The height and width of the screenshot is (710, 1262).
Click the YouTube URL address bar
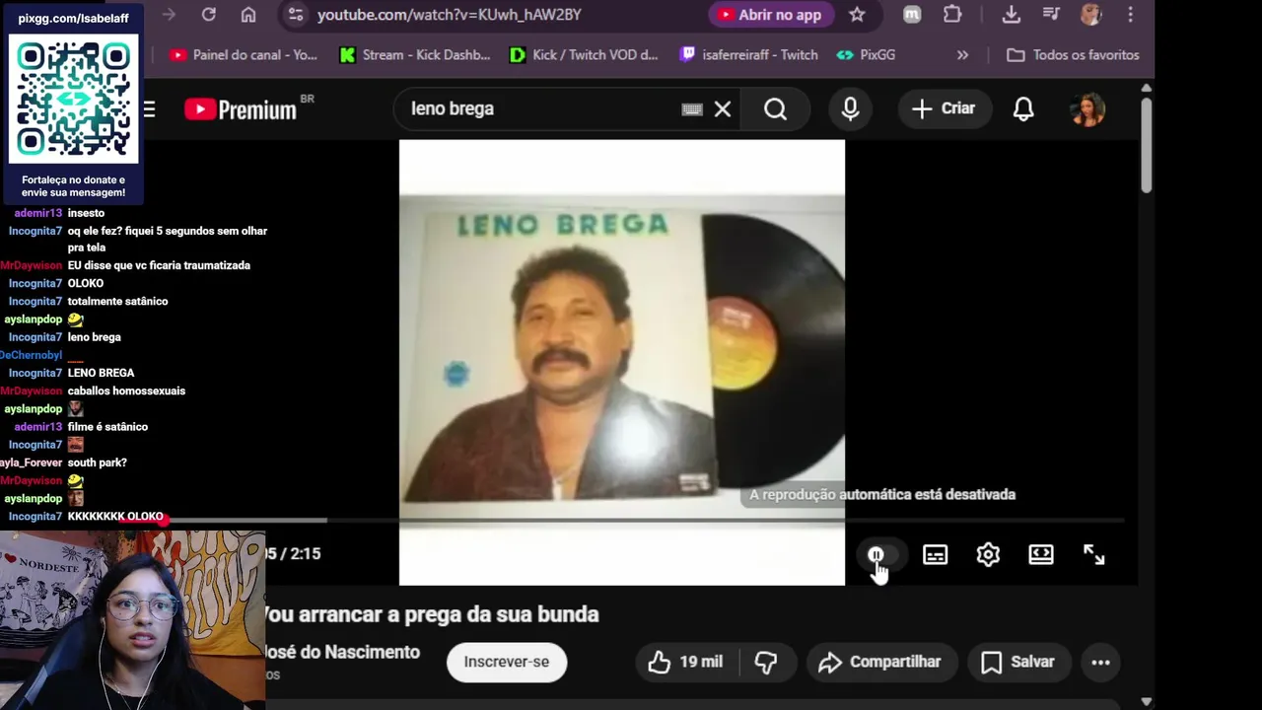click(x=449, y=15)
